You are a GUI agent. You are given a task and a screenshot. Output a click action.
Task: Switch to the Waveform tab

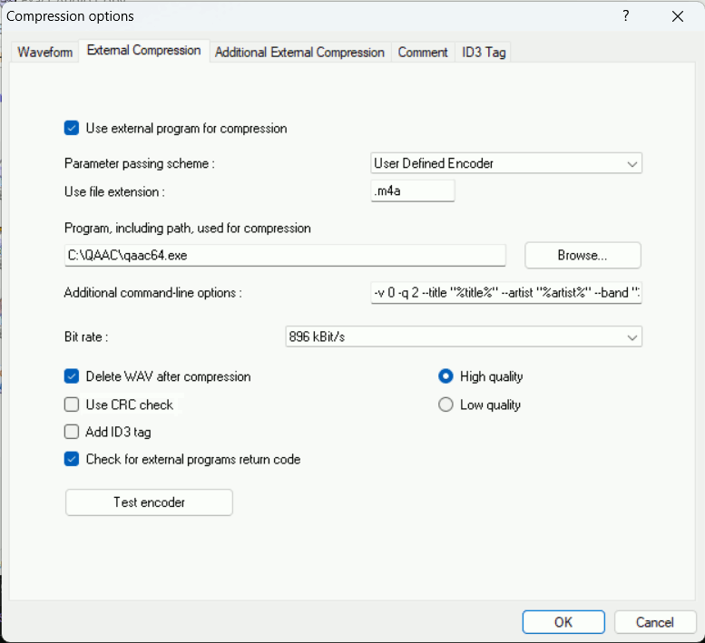[x=44, y=52]
